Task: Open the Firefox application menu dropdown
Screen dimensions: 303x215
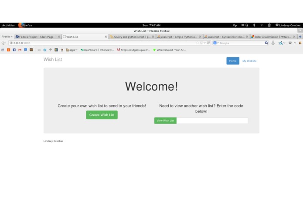Action: pyautogui.click(x=7, y=37)
